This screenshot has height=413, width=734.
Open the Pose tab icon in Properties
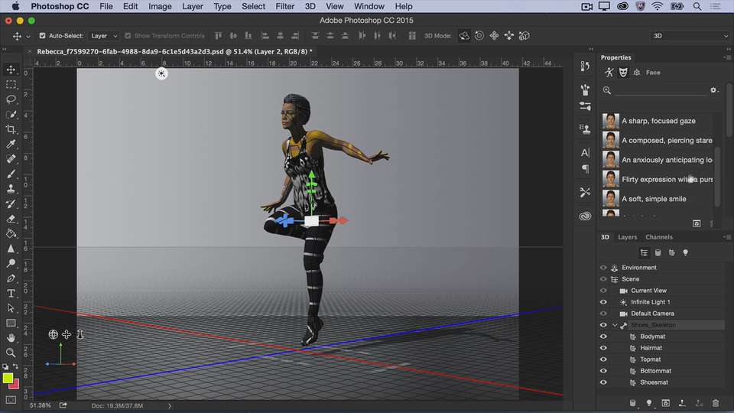tap(609, 72)
